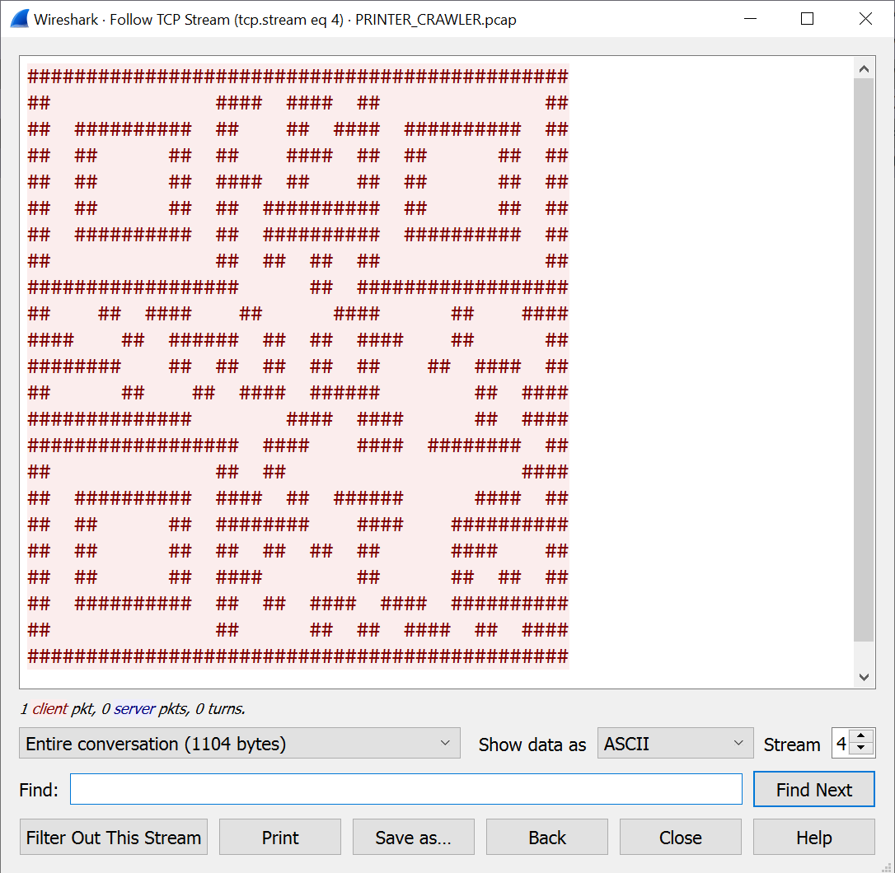895x873 pixels.
Task: Click Filter Out This Stream
Action: 114,837
